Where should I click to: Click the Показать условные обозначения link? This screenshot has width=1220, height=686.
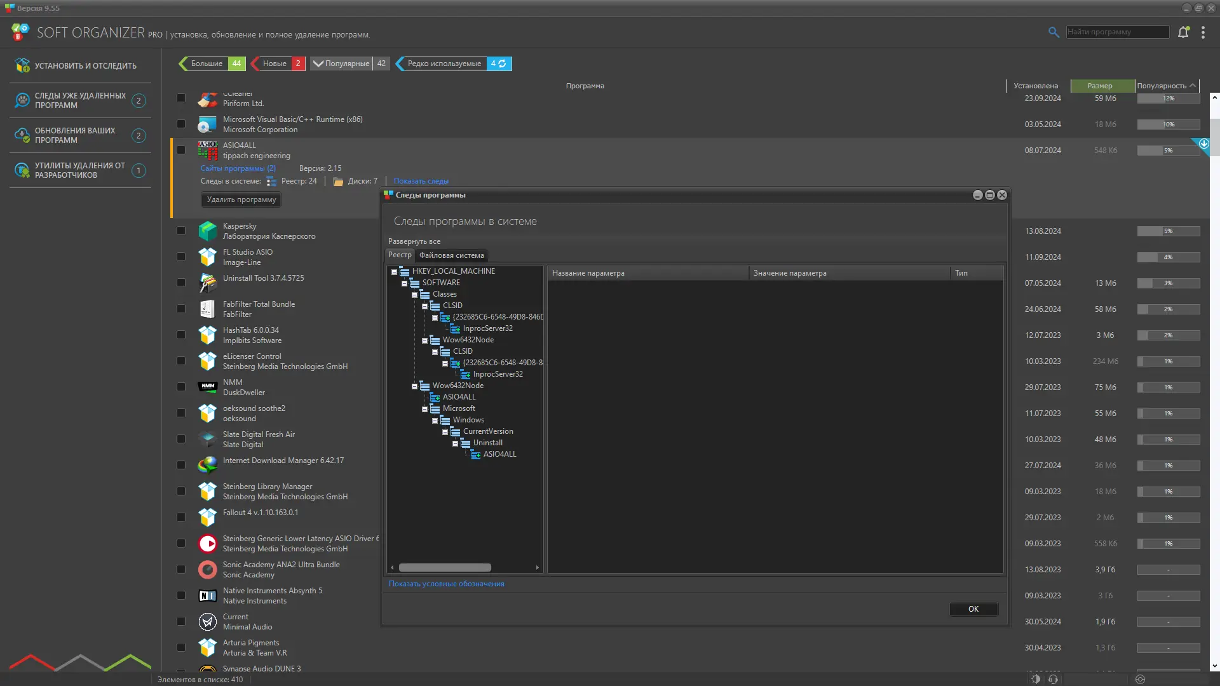(446, 584)
